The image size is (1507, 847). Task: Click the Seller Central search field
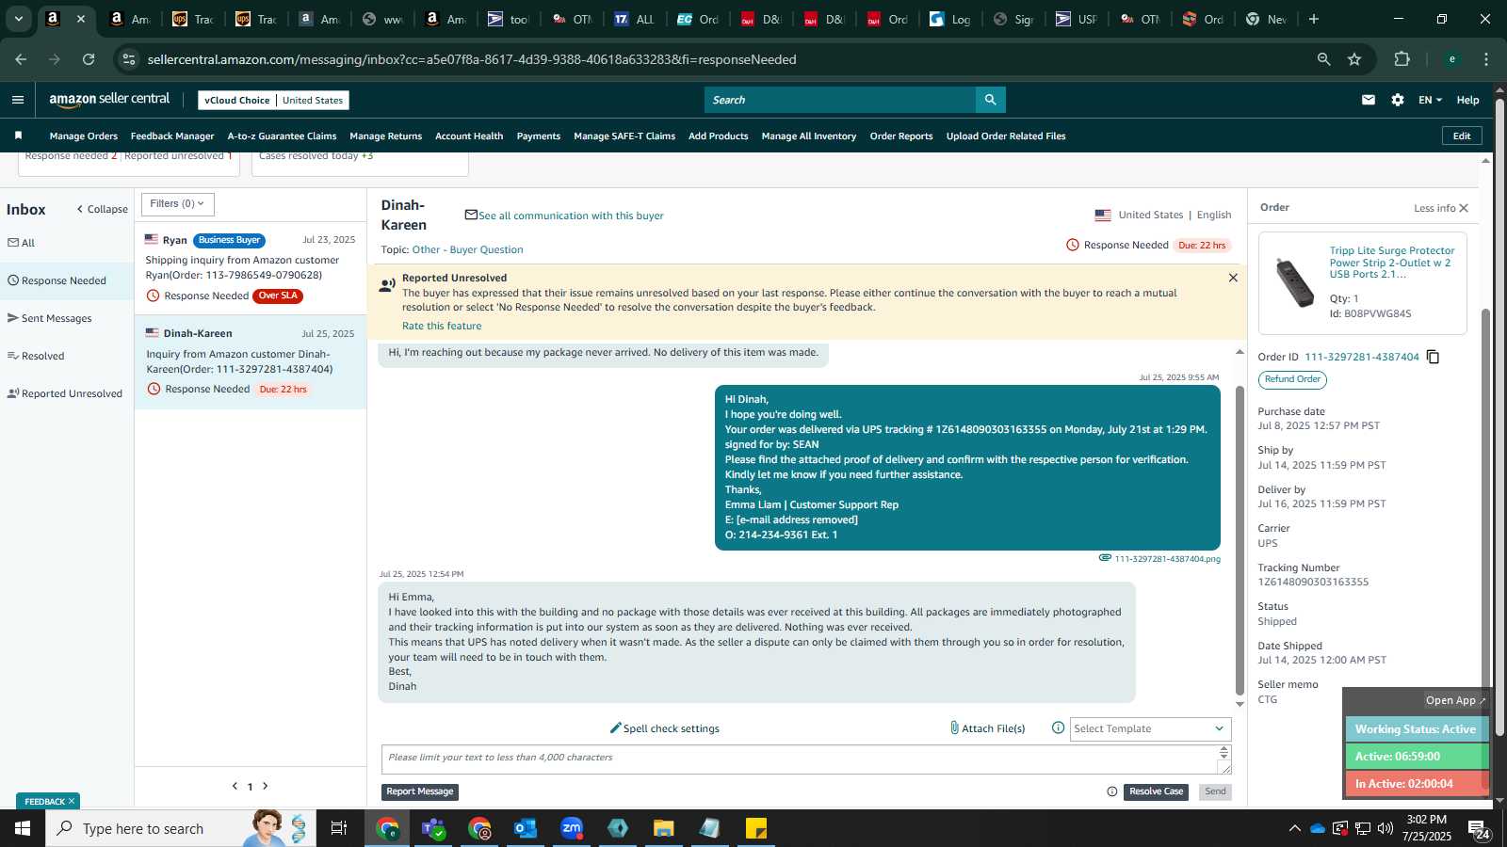tap(840, 100)
